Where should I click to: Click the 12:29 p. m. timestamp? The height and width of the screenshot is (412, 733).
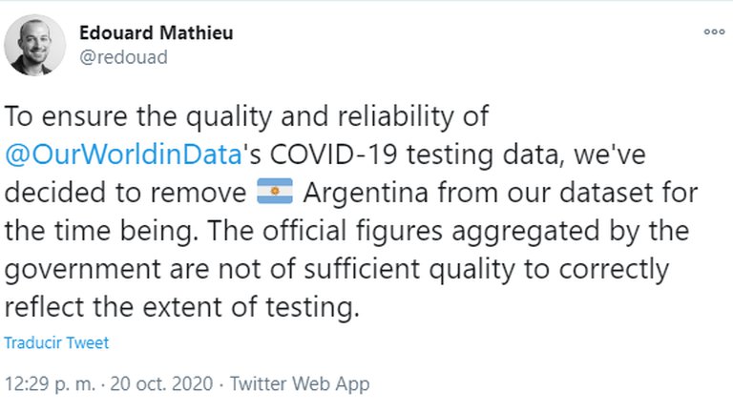pyautogui.click(x=50, y=385)
